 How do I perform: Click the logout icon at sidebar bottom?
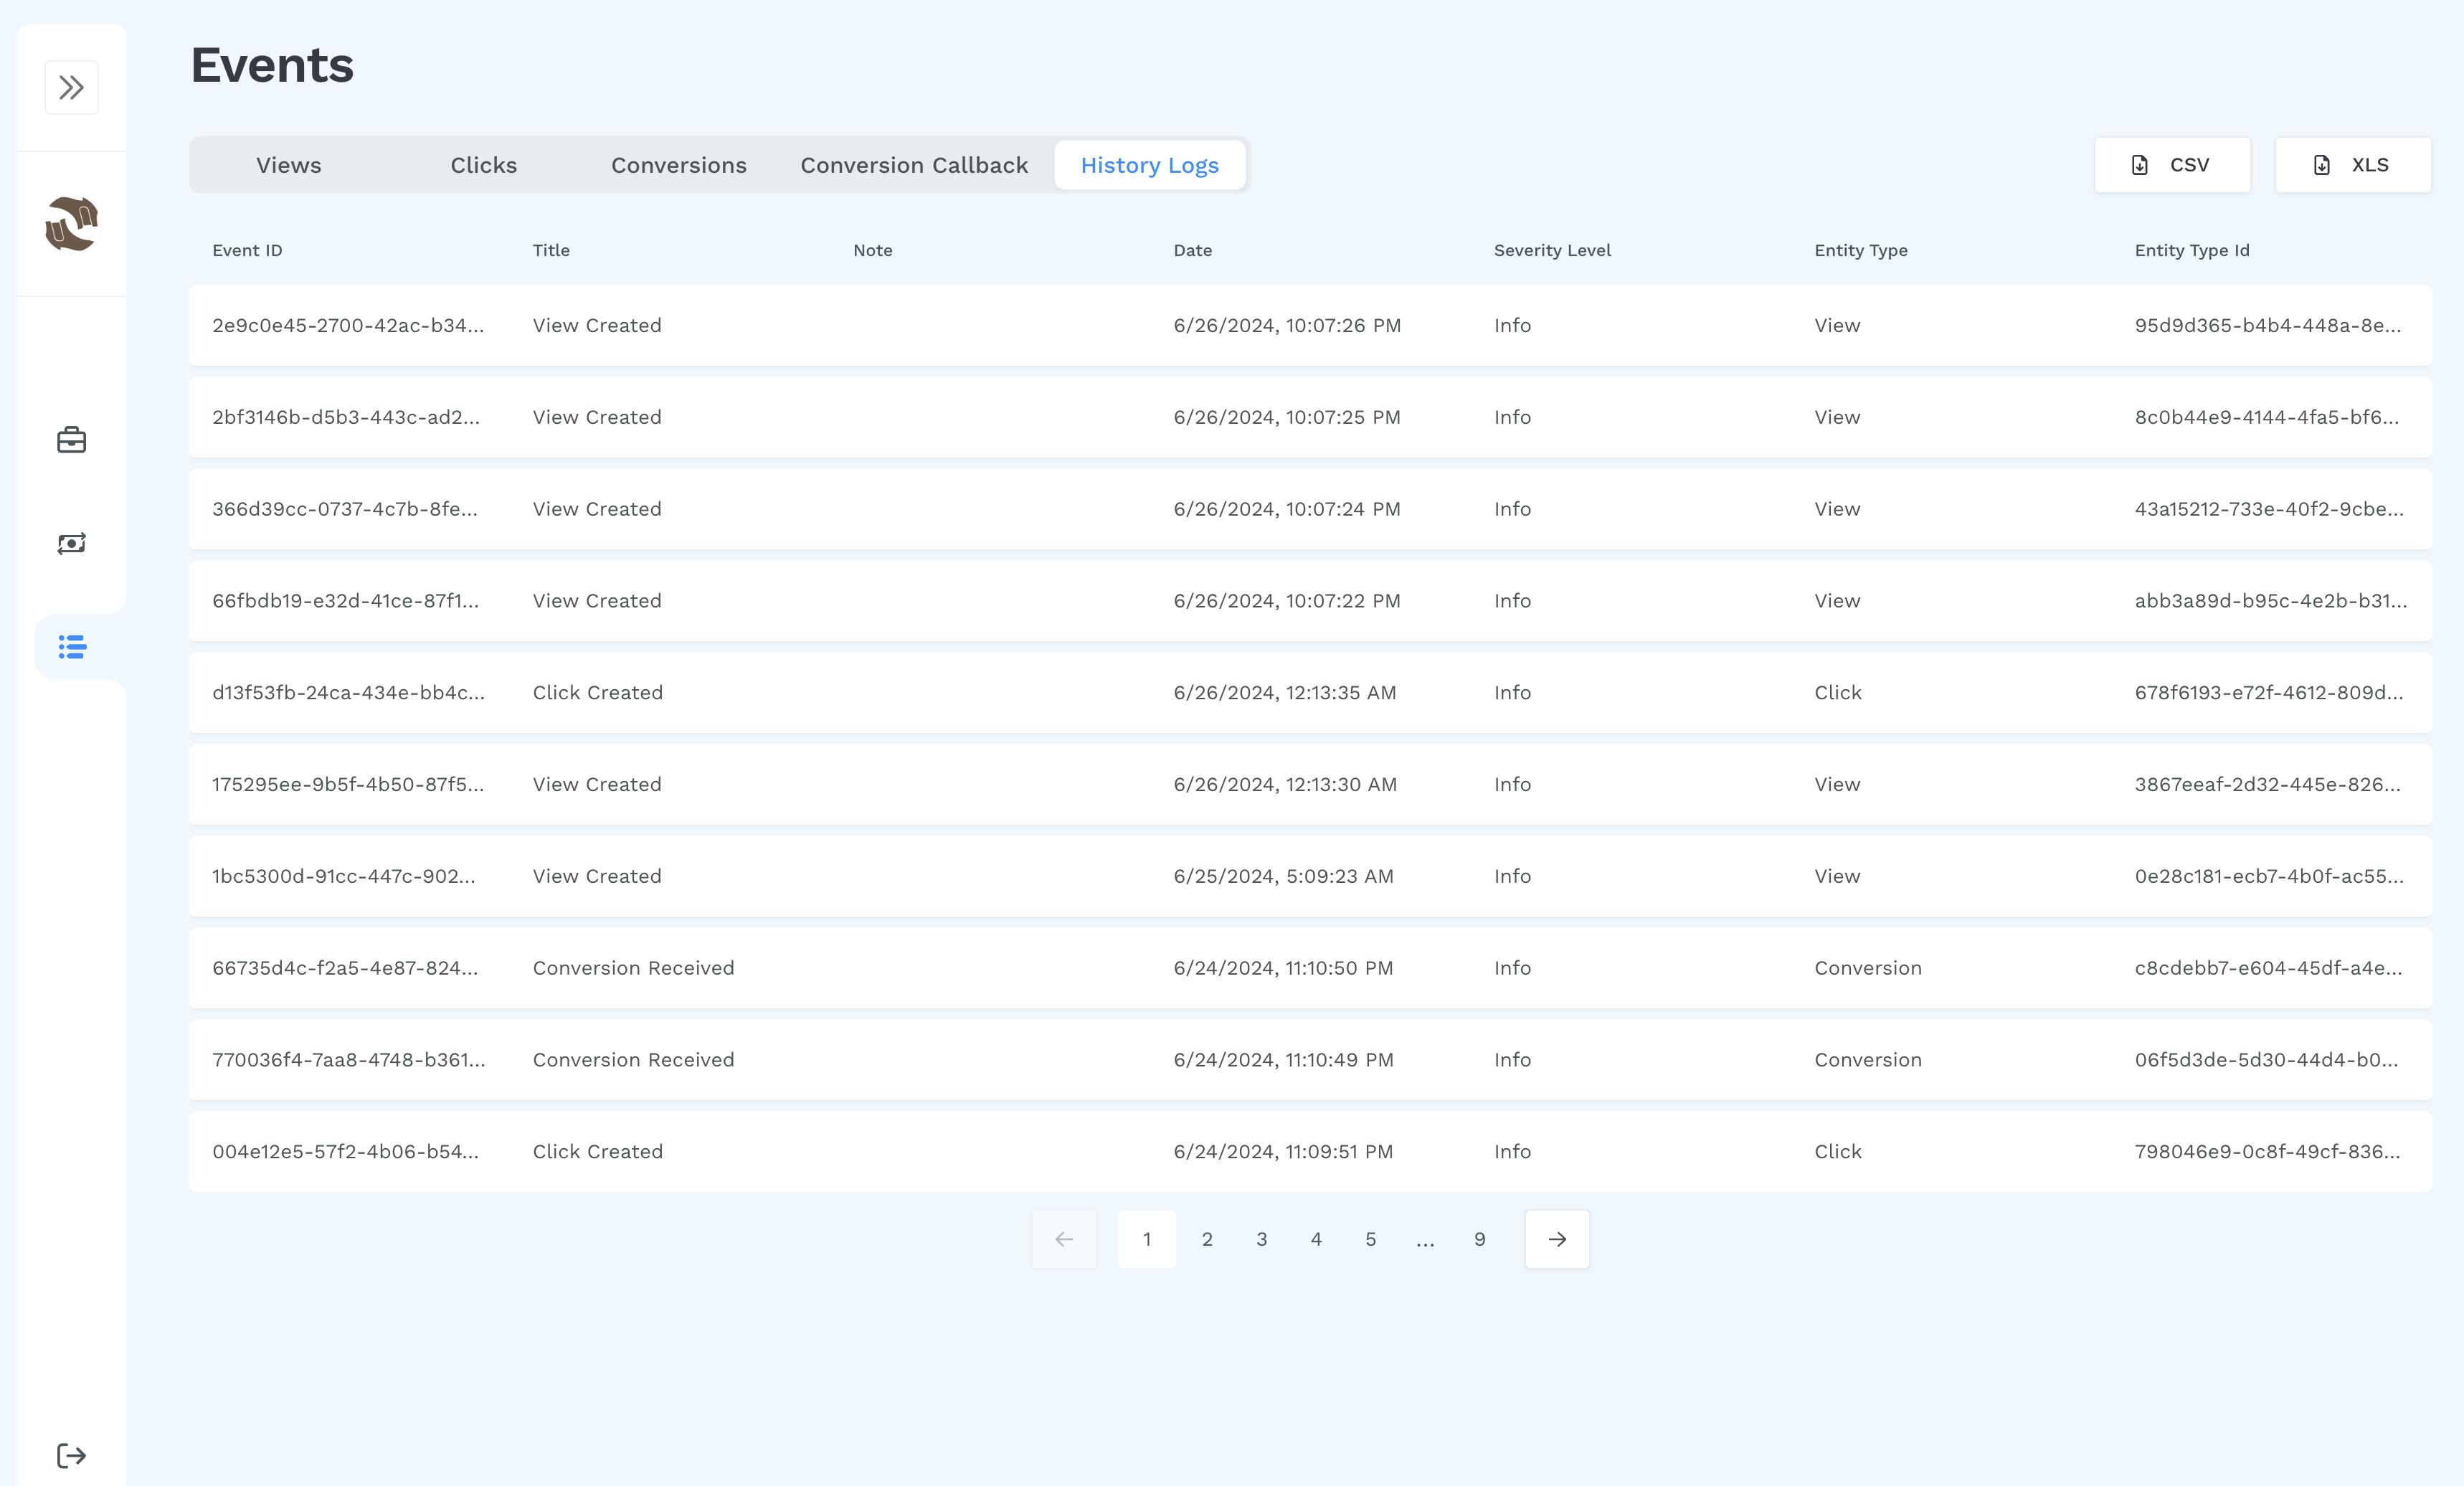(x=71, y=1456)
